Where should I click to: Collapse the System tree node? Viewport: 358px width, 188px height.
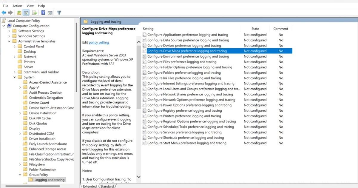pos(14,77)
